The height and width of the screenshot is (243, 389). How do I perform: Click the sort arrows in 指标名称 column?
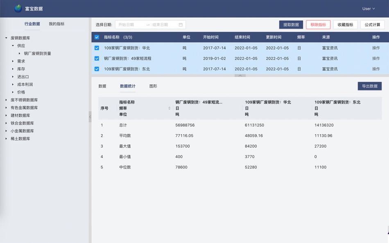click(x=169, y=108)
